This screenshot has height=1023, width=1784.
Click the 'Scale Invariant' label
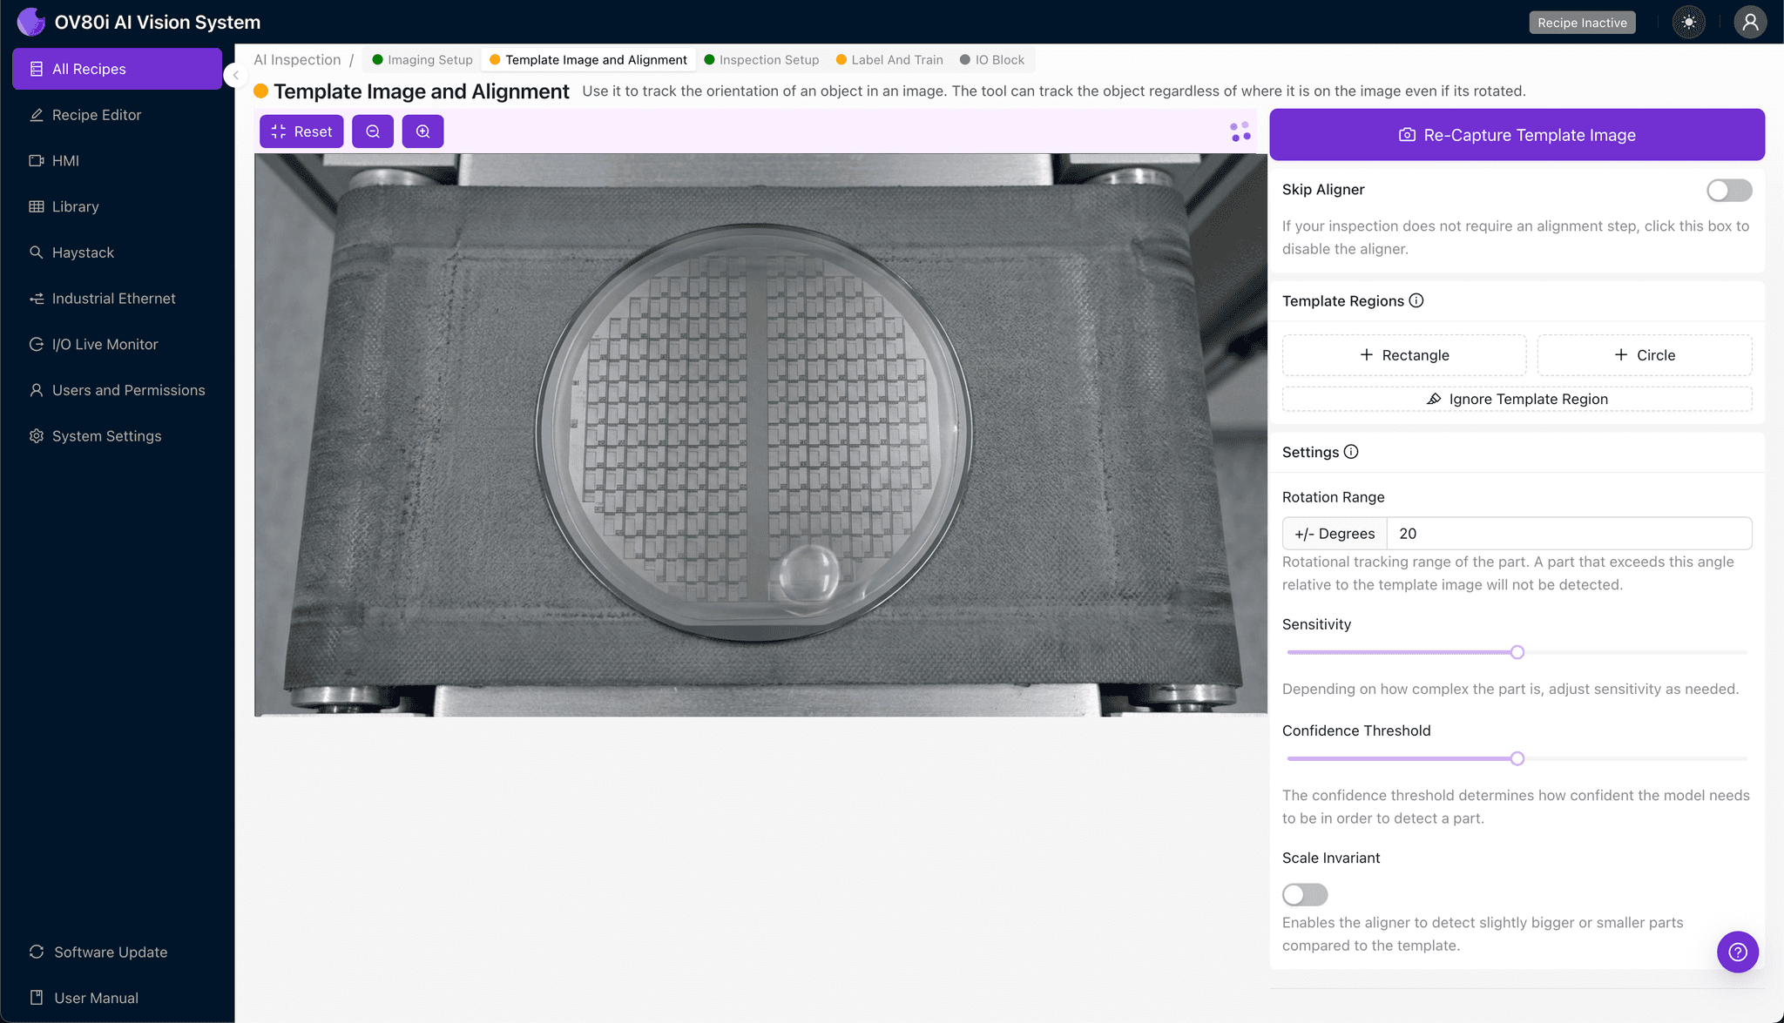(x=1331, y=858)
